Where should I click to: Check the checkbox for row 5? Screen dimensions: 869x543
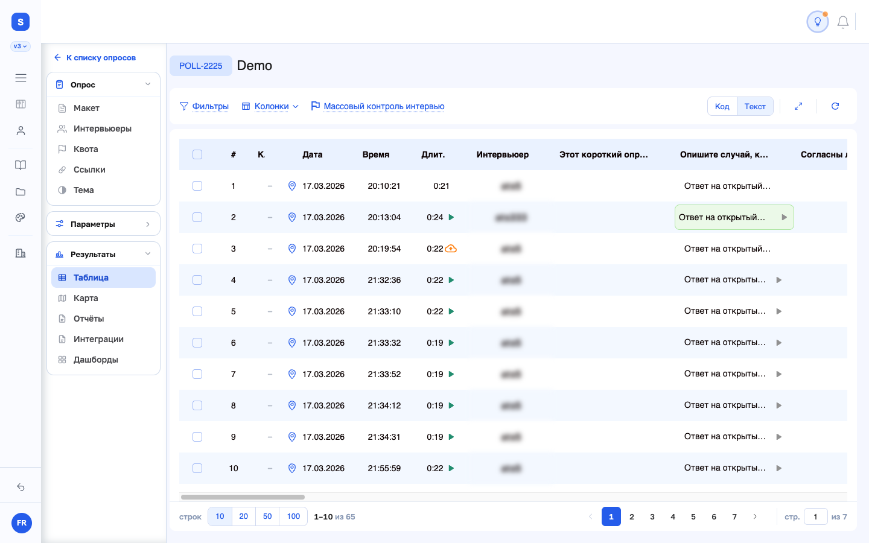coord(197,311)
